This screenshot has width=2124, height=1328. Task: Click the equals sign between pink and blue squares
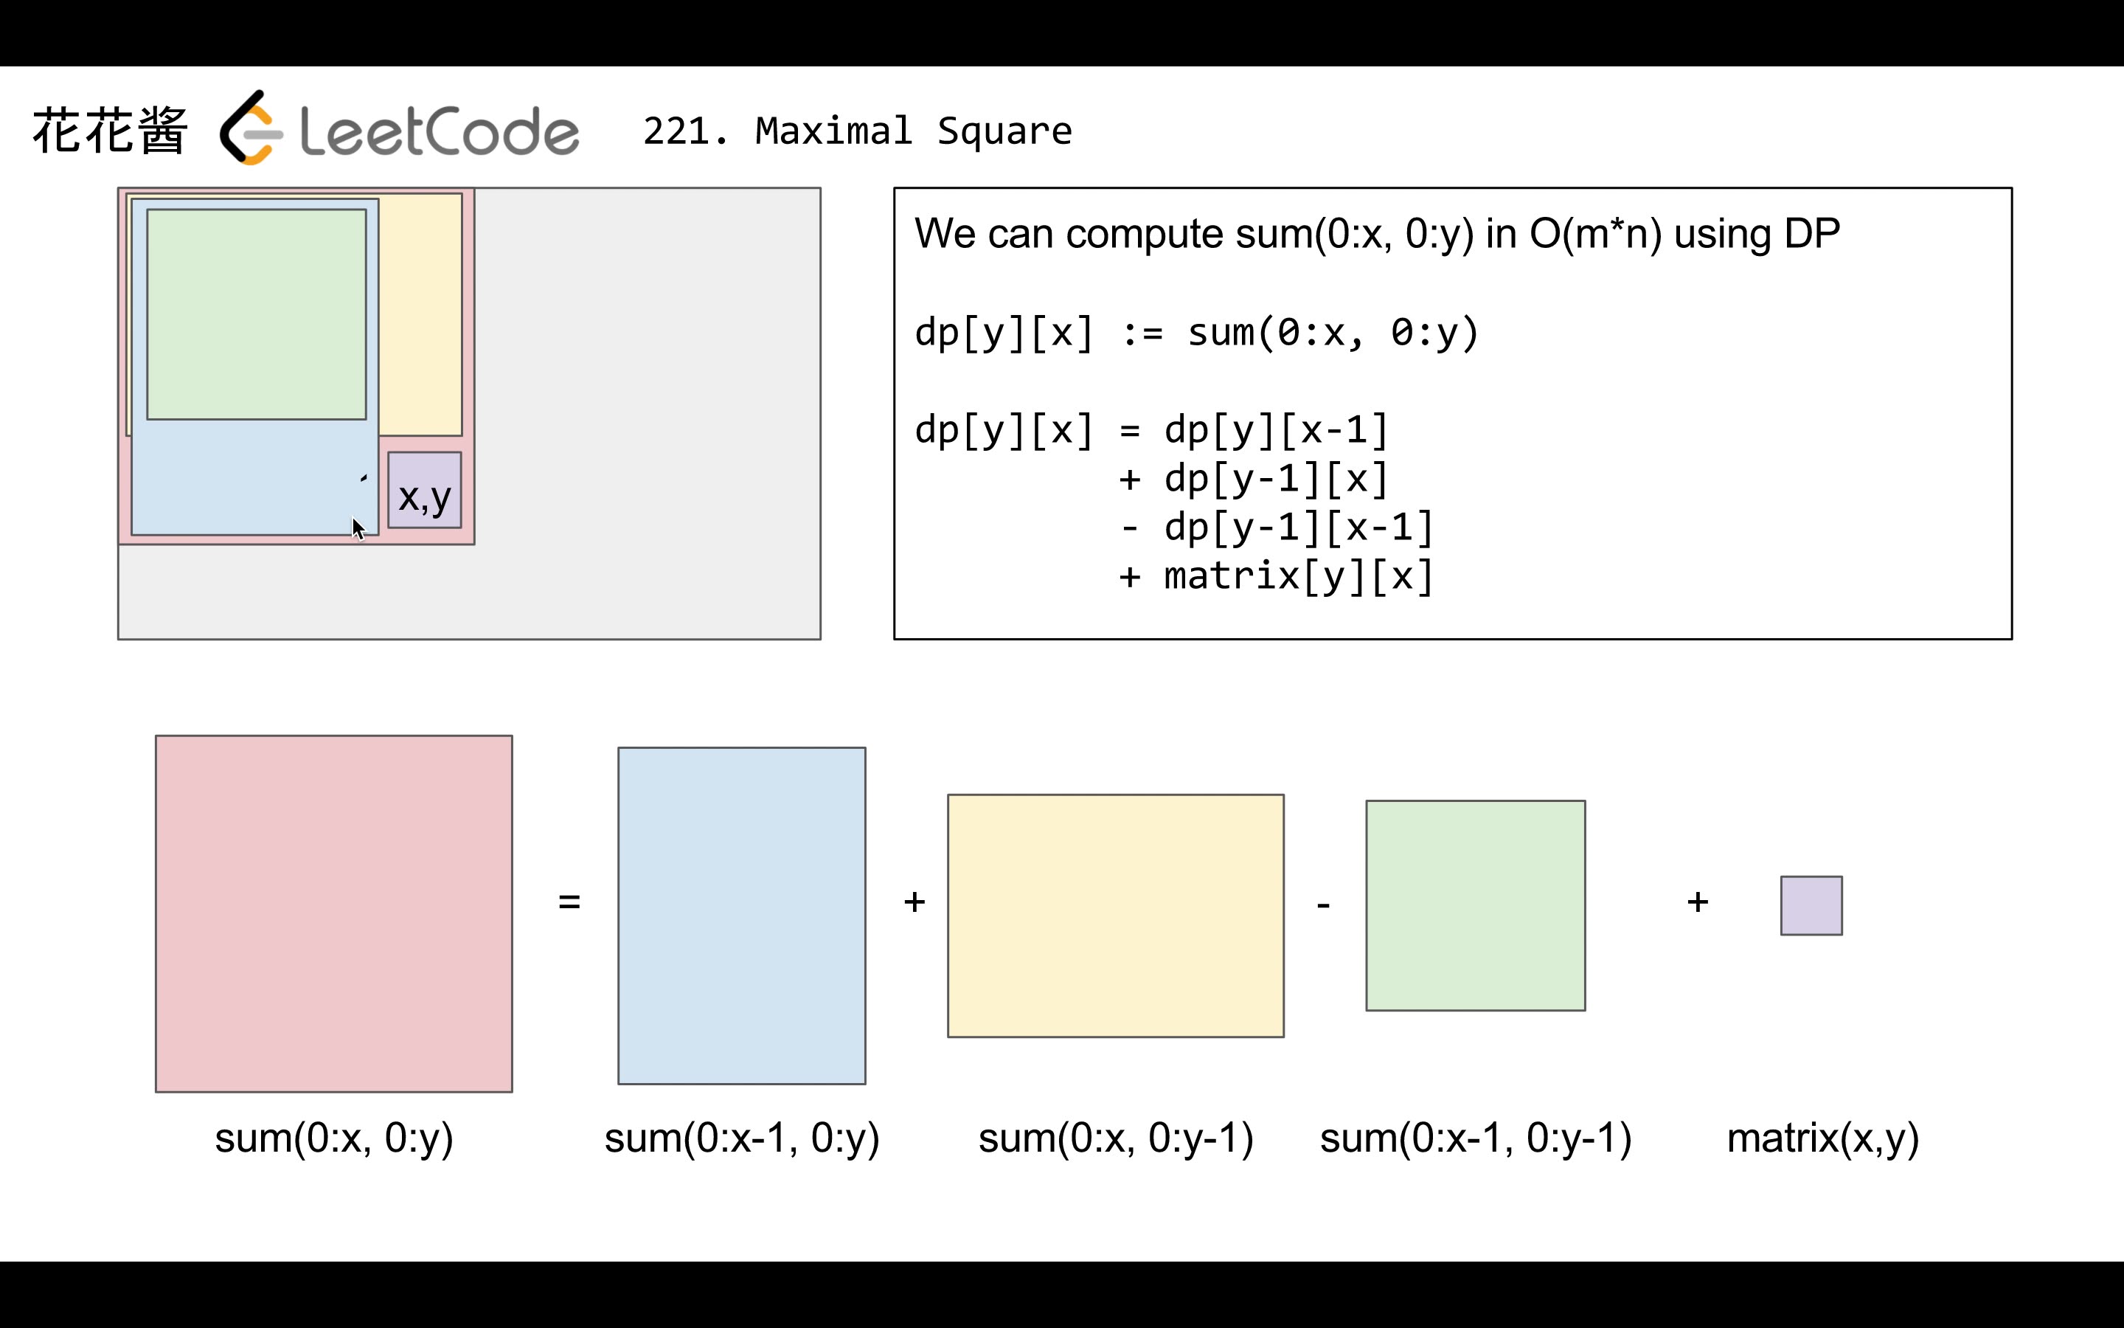(x=569, y=902)
